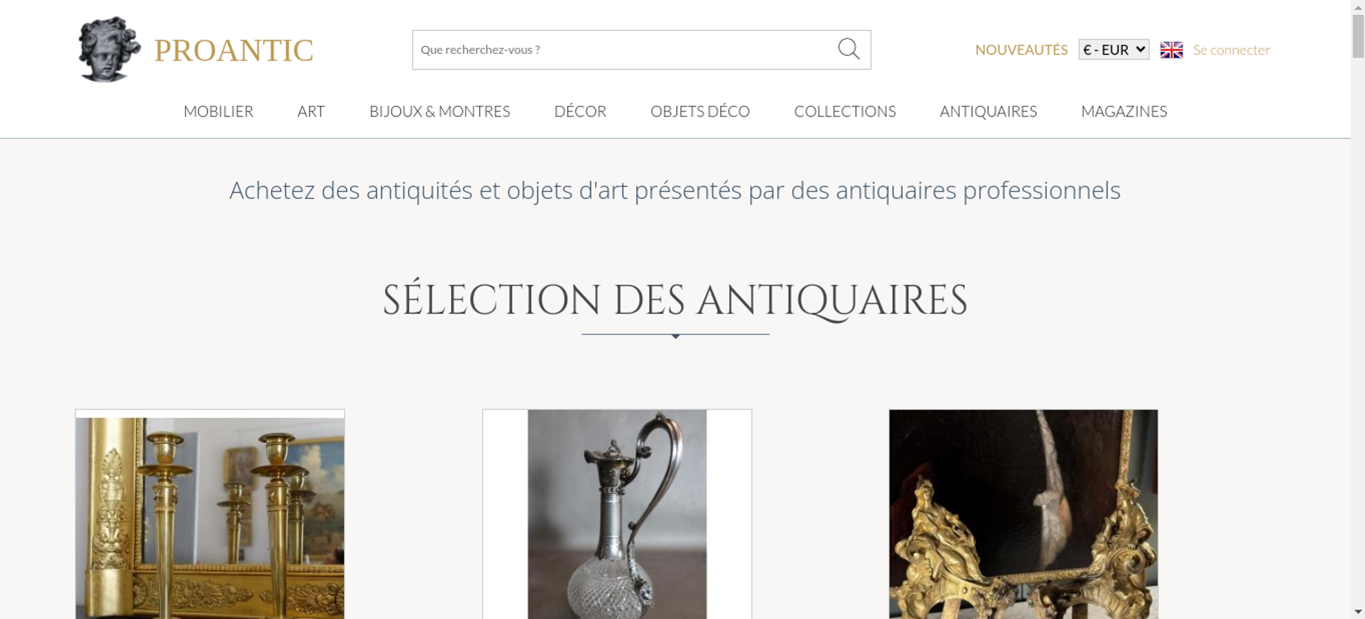
Task: Click the 'Que recherchez-vous ?' search field
Action: (x=624, y=50)
